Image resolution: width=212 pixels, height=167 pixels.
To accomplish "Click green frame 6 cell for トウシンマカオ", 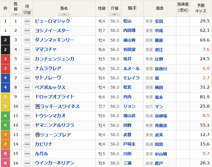I will [x=5, y=116].
